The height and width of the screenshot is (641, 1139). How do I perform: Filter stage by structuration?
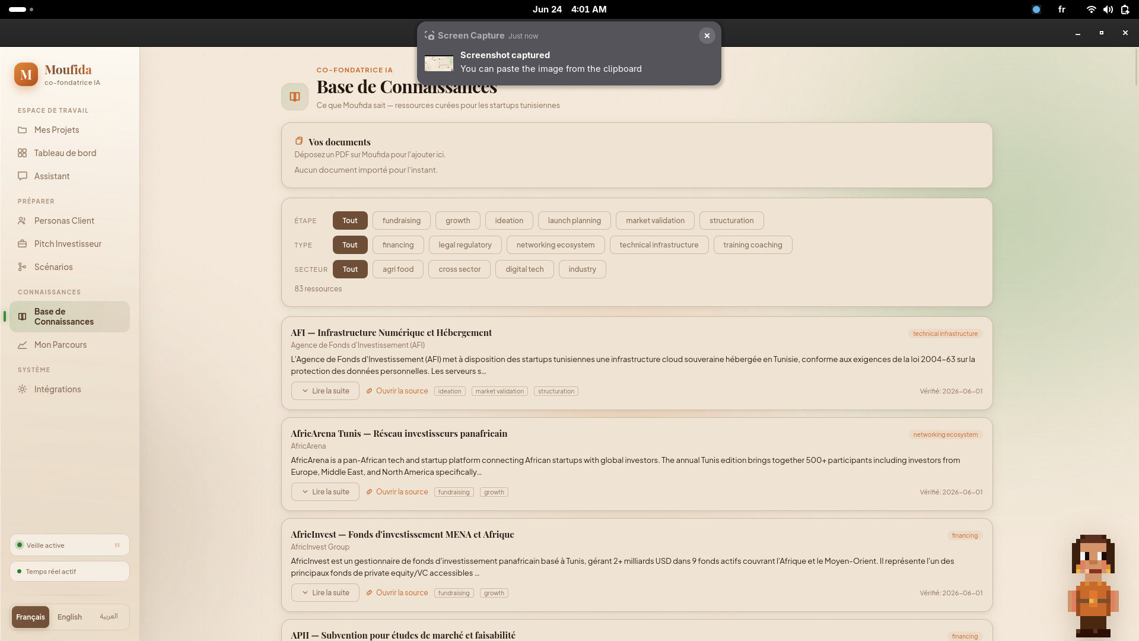click(x=731, y=221)
